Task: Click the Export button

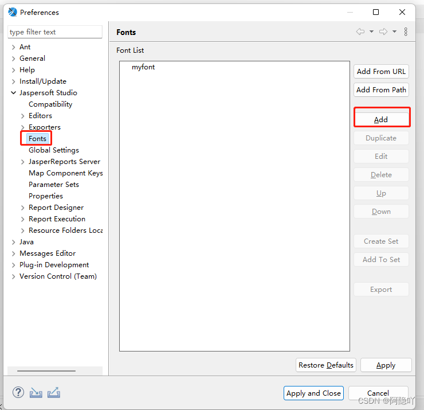Action: (381, 290)
